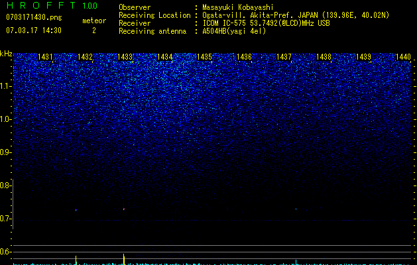This screenshot has height=265, width=417.
Task: Select the file name 0703171430.png
Action: [x=34, y=18]
